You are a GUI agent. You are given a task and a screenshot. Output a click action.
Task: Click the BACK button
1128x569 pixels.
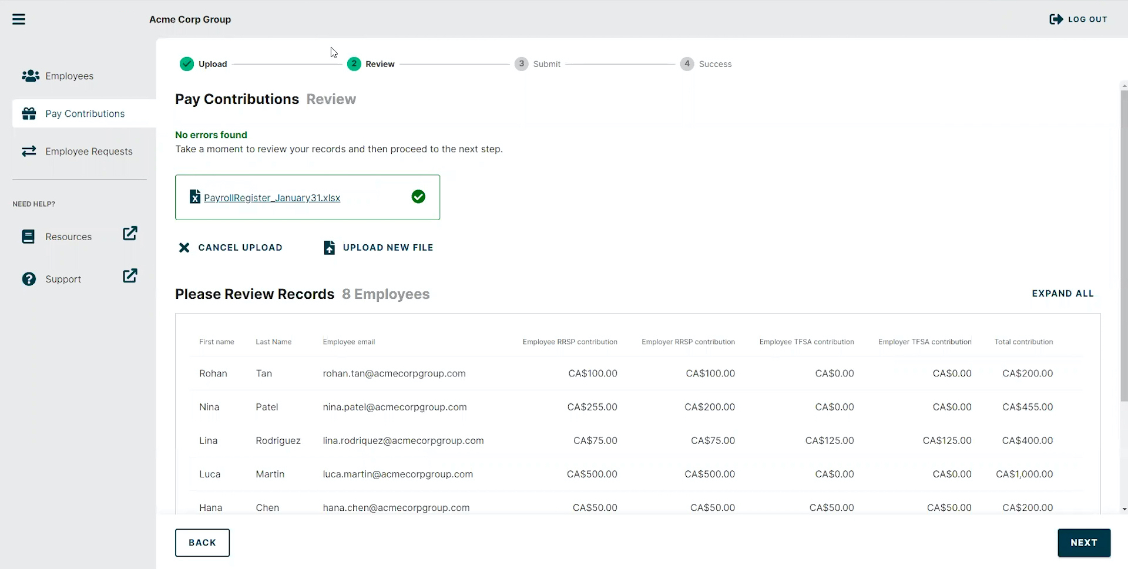point(202,543)
